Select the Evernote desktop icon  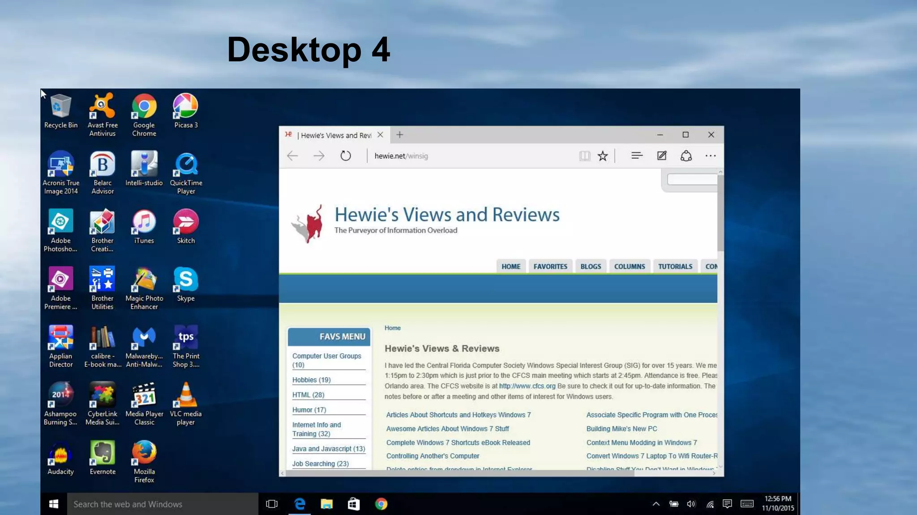tap(102, 458)
